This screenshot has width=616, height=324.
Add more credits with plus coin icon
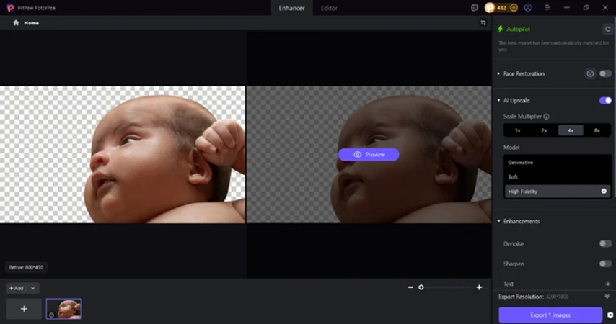pos(514,8)
